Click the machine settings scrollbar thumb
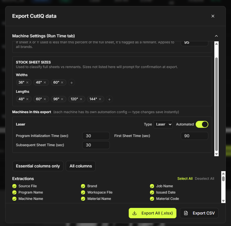 (216, 104)
